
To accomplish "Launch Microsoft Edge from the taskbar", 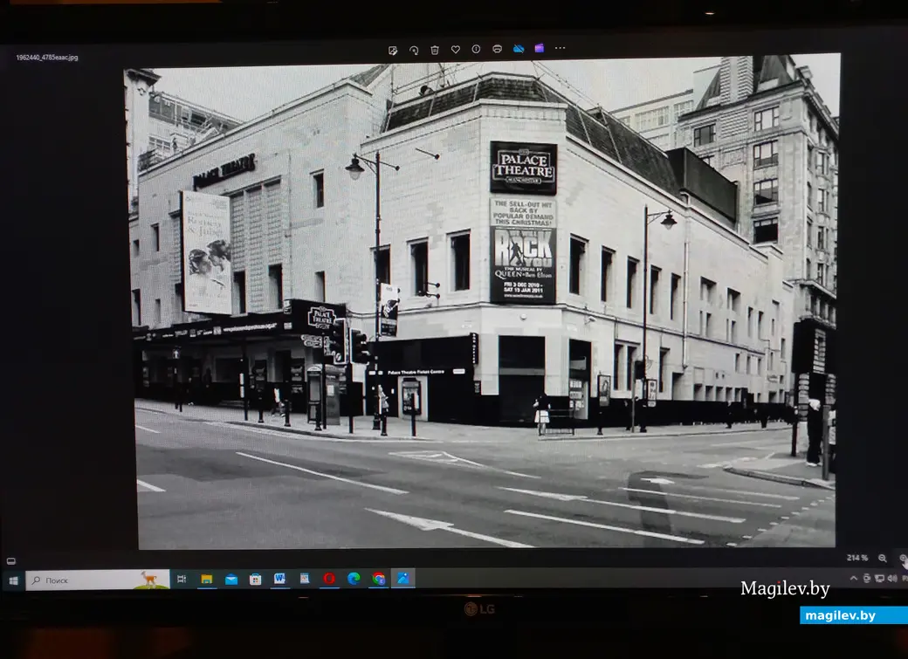I will 354,579.
